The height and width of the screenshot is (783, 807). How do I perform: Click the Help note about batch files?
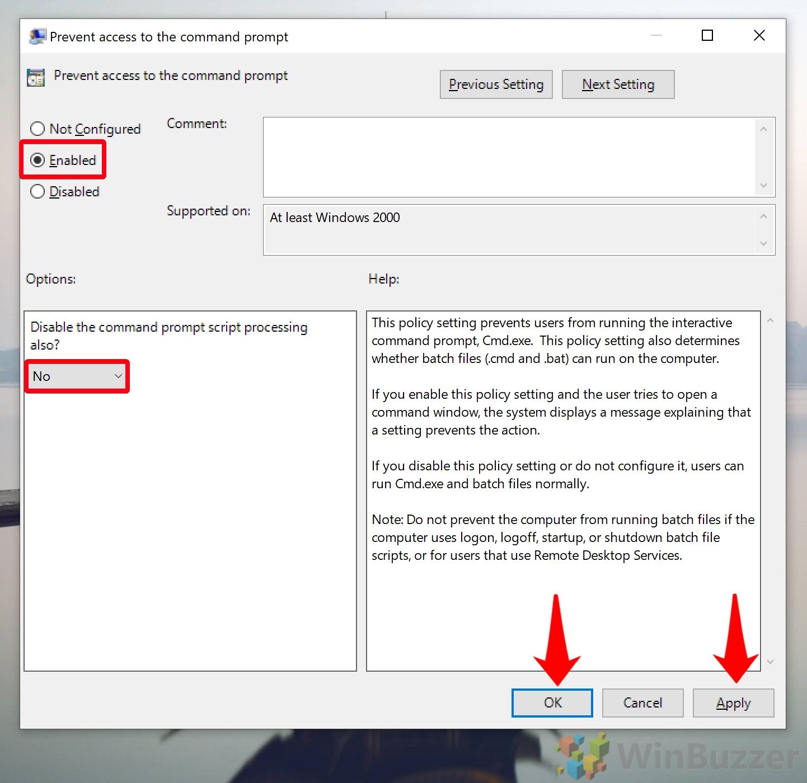click(x=563, y=537)
